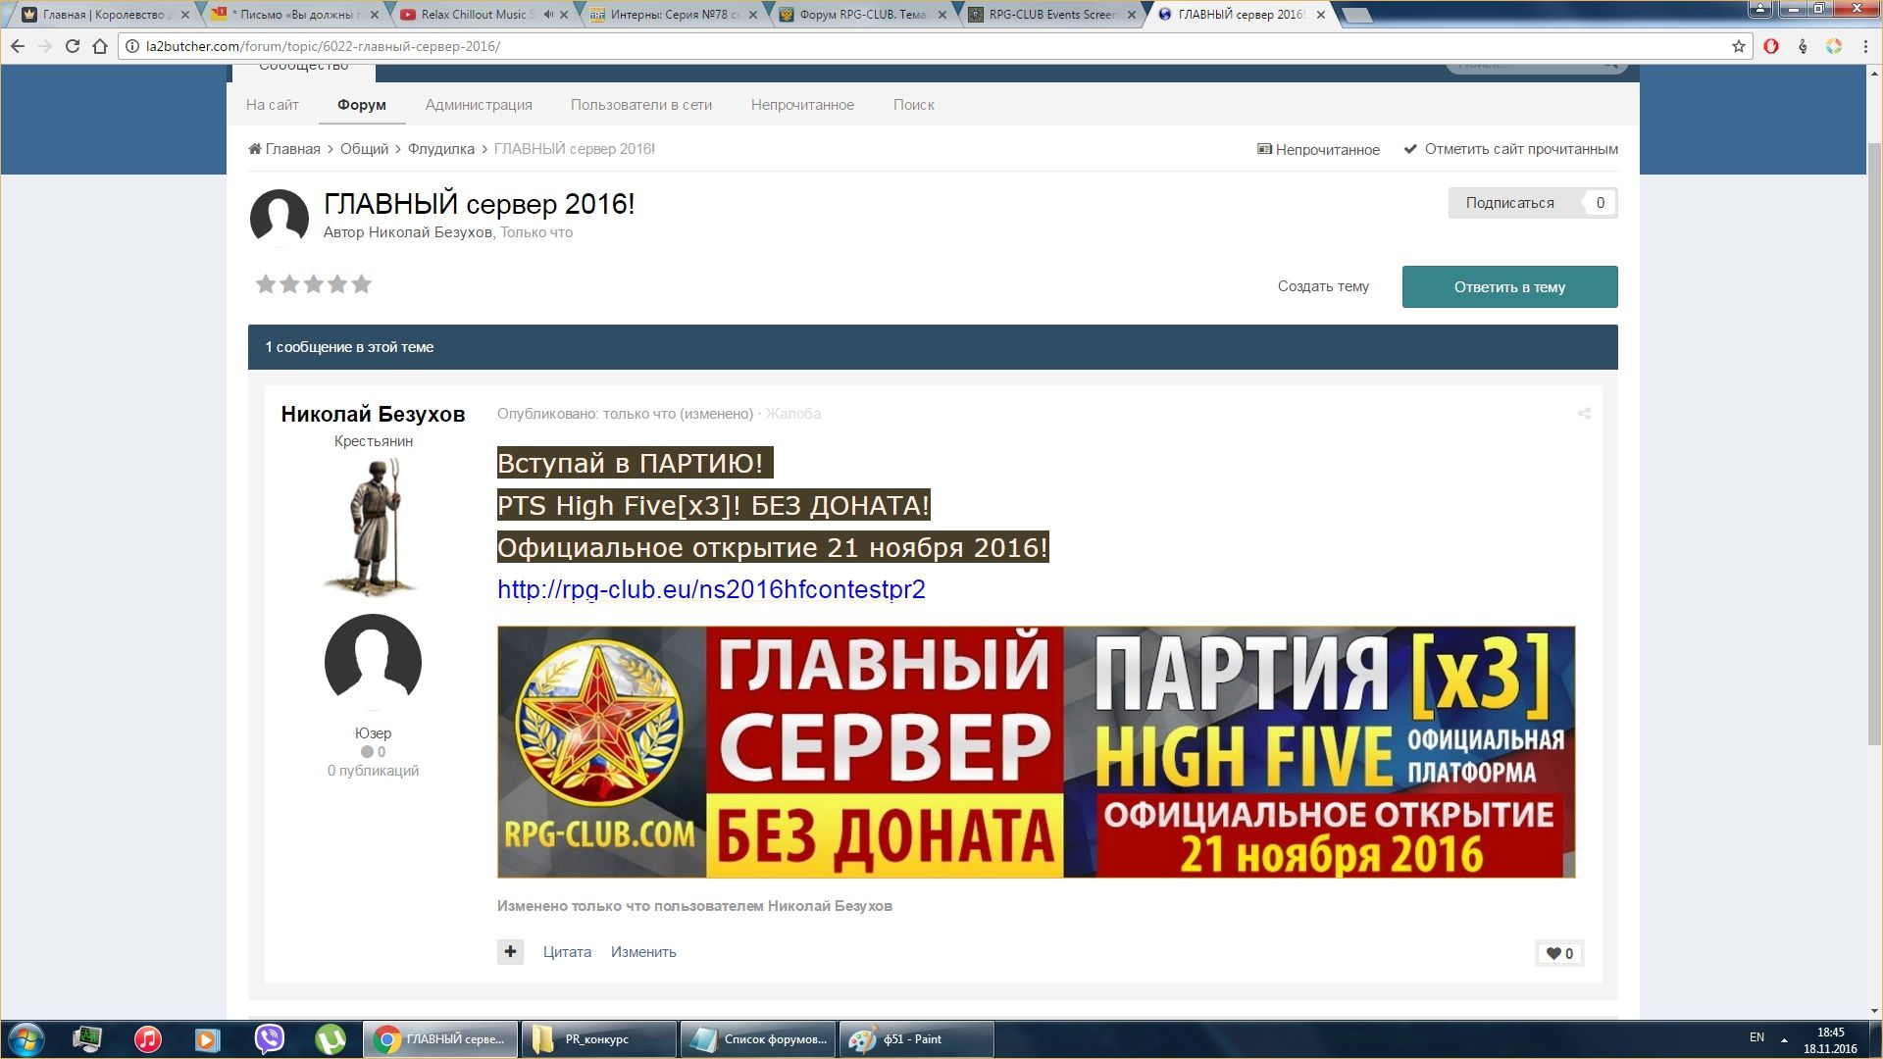Click the browser back arrow

pos(18,46)
